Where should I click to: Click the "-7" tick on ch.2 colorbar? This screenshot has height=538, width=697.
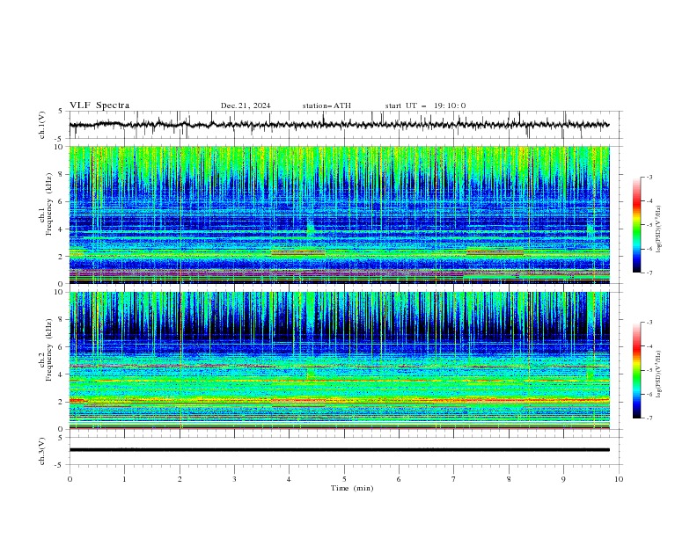click(649, 418)
